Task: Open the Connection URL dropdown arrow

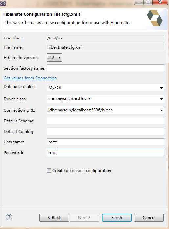Action: [x=161, y=110]
